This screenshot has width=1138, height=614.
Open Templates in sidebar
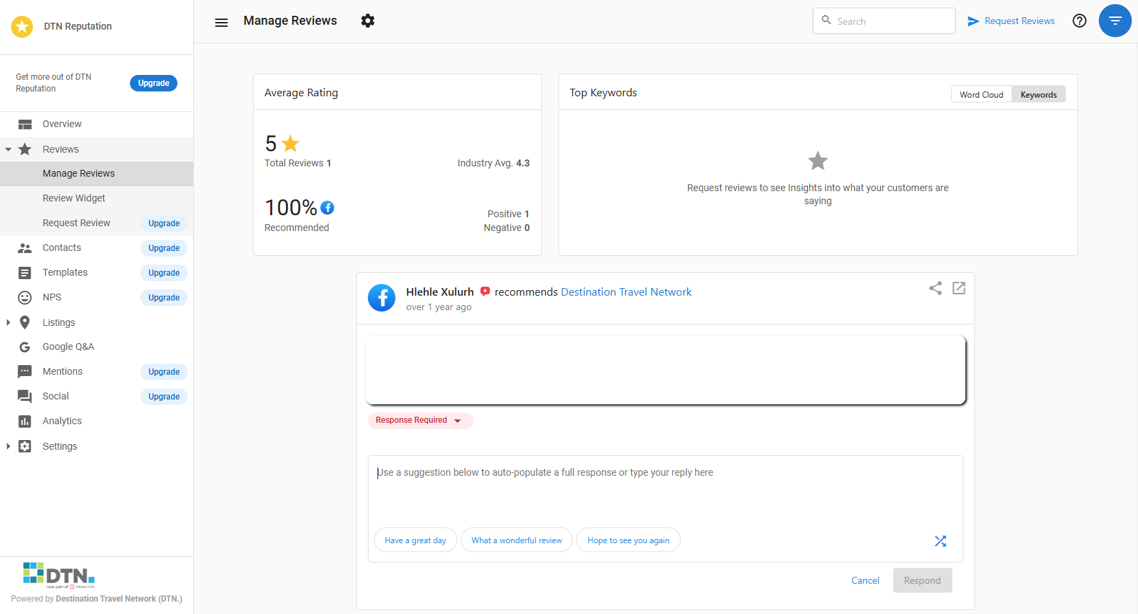click(x=65, y=273)
